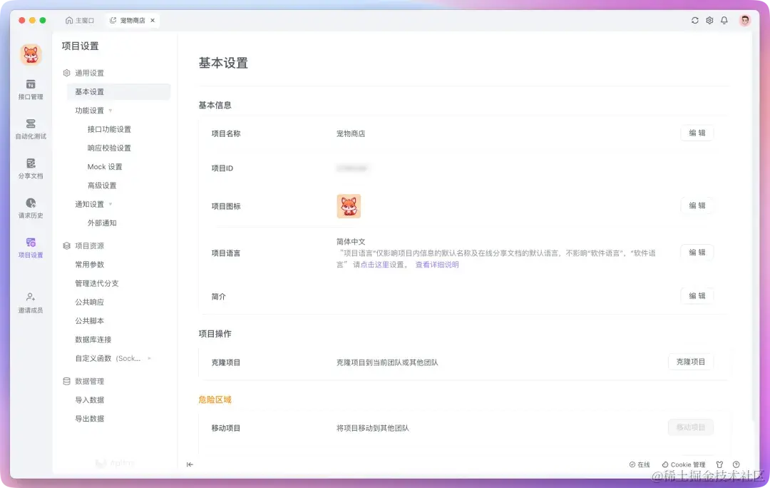
Task: Open 邀请成员 from the sidebar
Action: 30,301
